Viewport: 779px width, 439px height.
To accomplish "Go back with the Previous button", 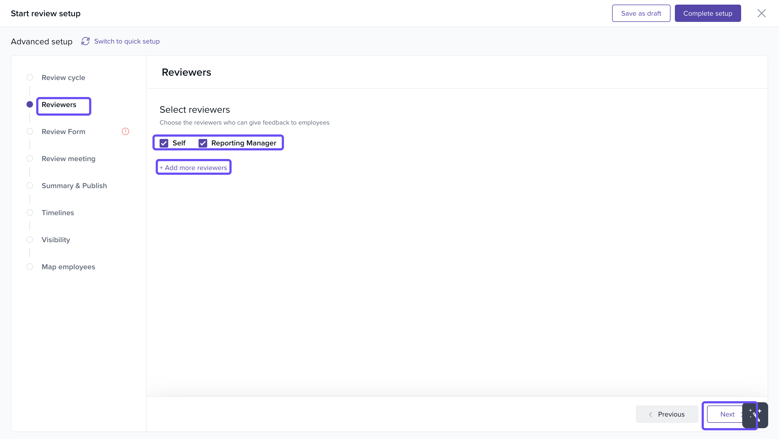I will (x=667, y=414).
